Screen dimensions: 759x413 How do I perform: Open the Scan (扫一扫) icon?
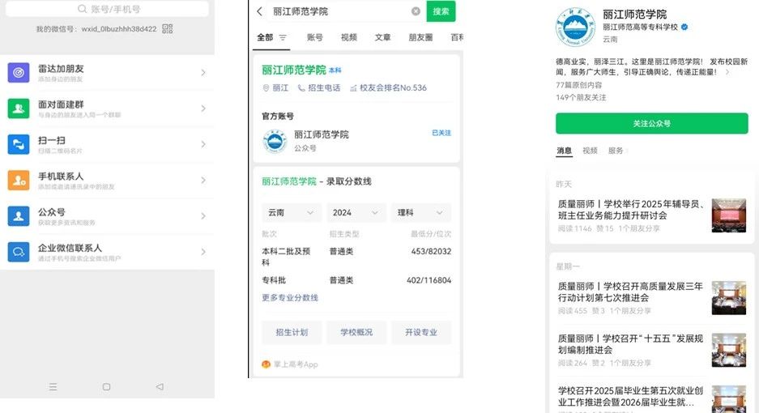coord(19,144)
